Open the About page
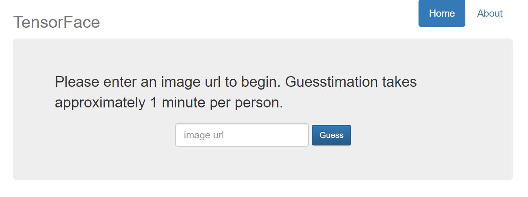 (x=490, y=13)
